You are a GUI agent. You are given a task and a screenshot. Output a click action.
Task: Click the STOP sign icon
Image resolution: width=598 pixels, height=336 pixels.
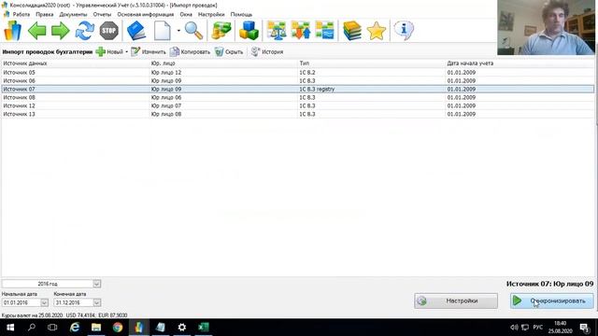[x=108, y=31]
